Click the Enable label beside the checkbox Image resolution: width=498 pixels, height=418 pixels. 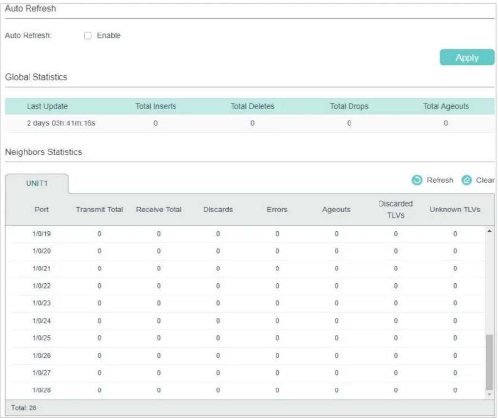108,36
